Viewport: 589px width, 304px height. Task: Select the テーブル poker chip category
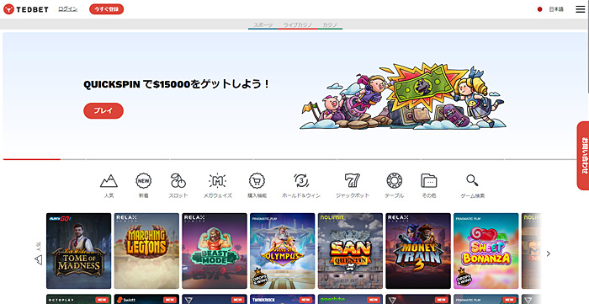394,185
